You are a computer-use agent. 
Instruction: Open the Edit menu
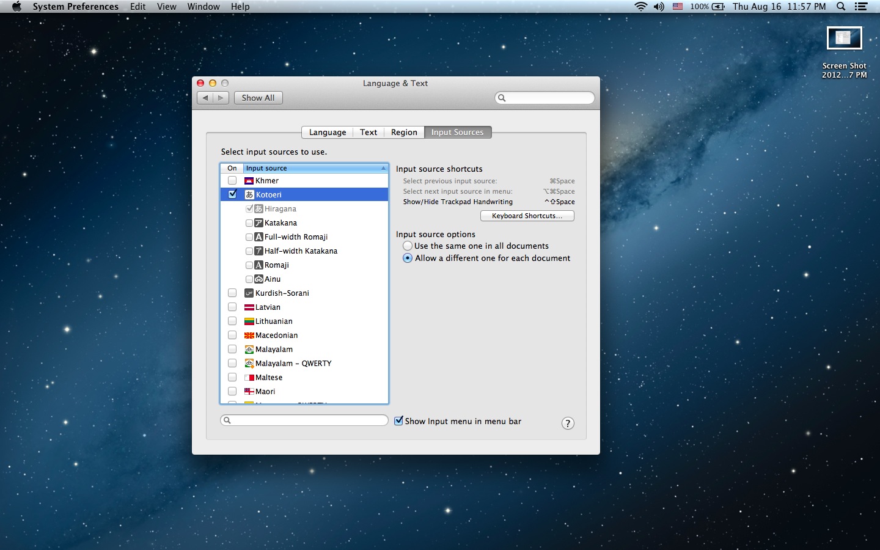point(137,7)
